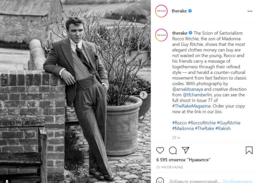Open therake username in post header
The image size is (255, 183).
pos(179,11)
